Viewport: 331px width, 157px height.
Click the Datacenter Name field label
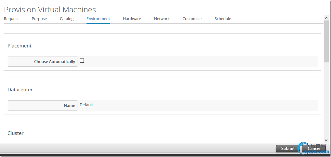click(70, 106)
